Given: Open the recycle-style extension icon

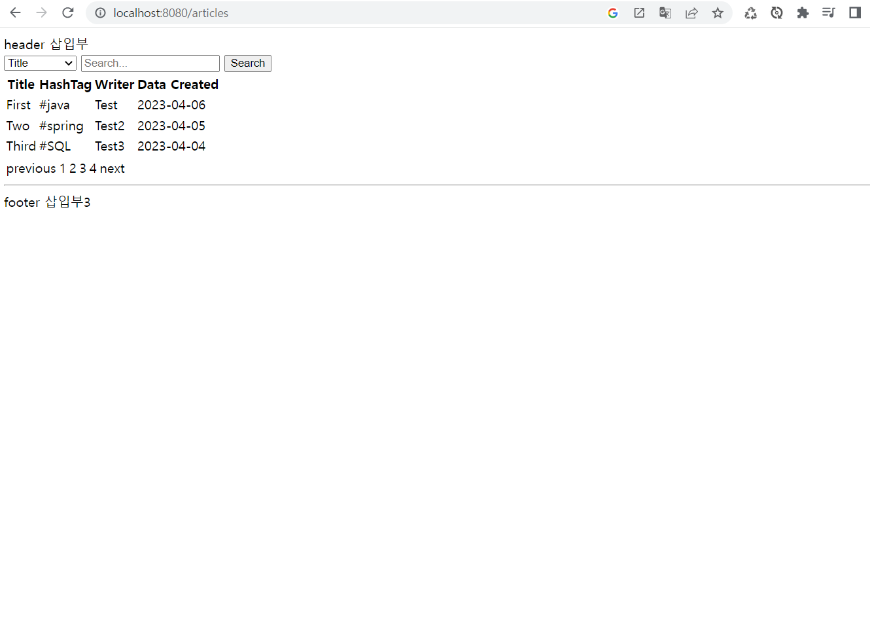Looking at the screenshot, I should coord(750,13).
